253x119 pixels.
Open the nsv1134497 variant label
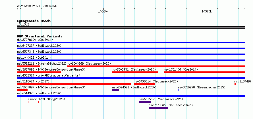(243, 81)
